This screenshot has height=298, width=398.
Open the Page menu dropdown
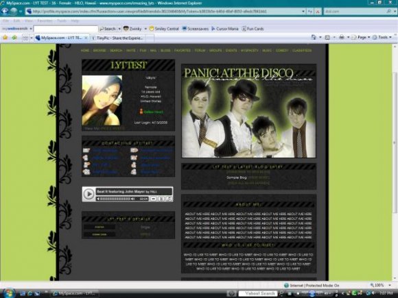[361, 38]
